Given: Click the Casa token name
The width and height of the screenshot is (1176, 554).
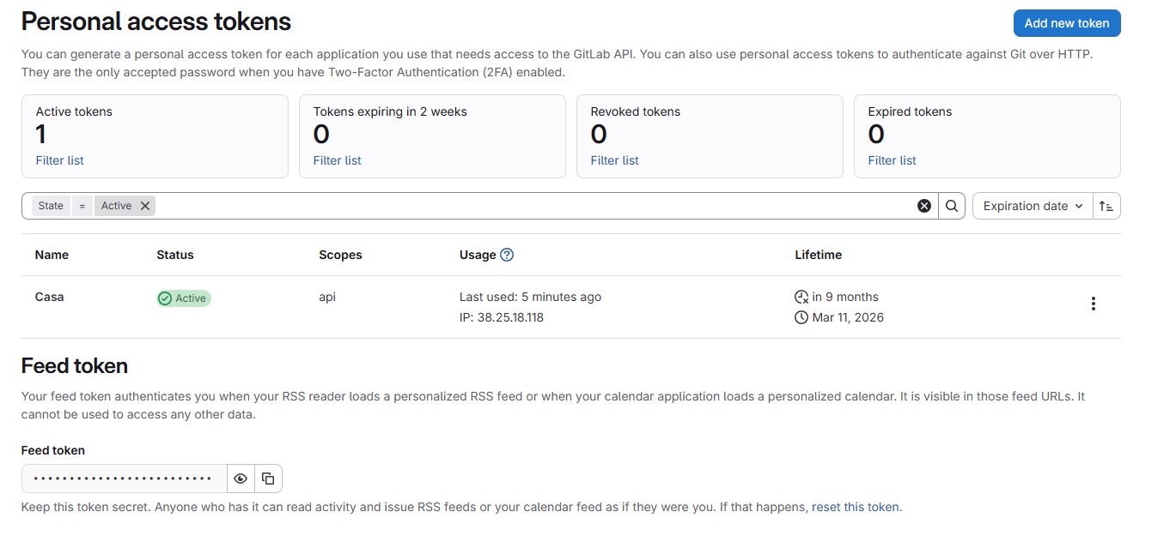Looking at the screenshot, I should 49,297.
